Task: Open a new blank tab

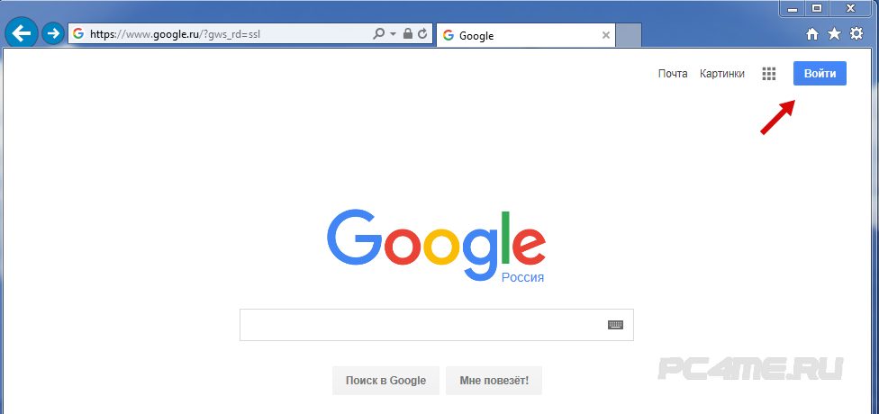Action: click(x=629, y=35)
